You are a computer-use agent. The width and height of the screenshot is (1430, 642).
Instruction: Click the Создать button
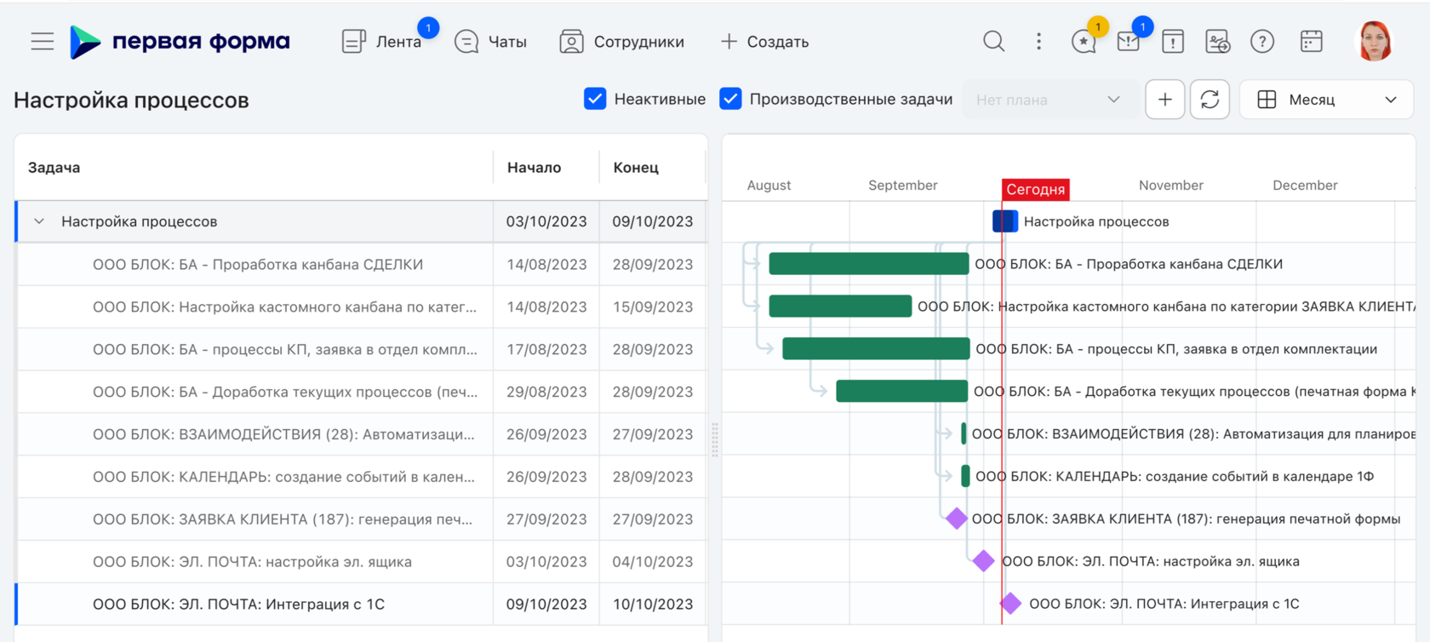pyautogui.click(x=764, y=42)
